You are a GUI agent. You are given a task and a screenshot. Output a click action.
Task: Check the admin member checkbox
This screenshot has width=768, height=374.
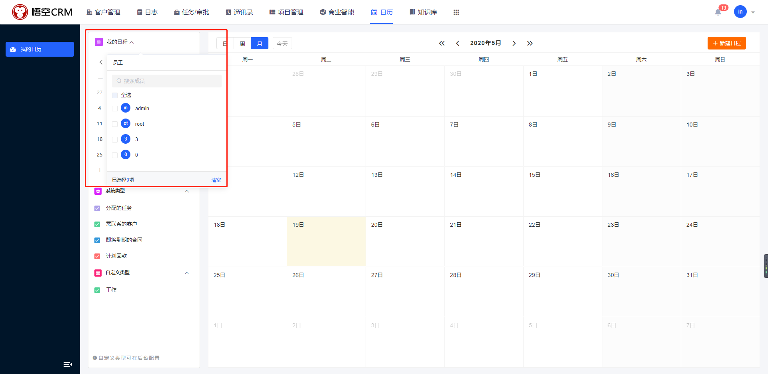pyautogui.click(x=115, y=109)
